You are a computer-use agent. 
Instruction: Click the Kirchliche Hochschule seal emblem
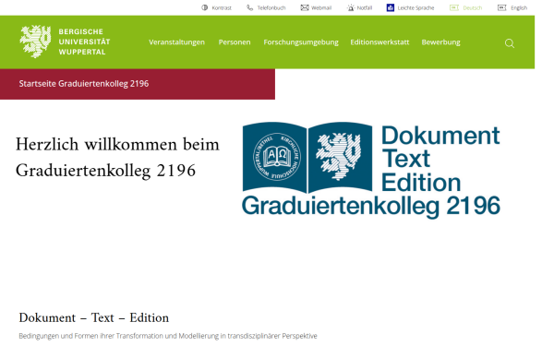277,157
